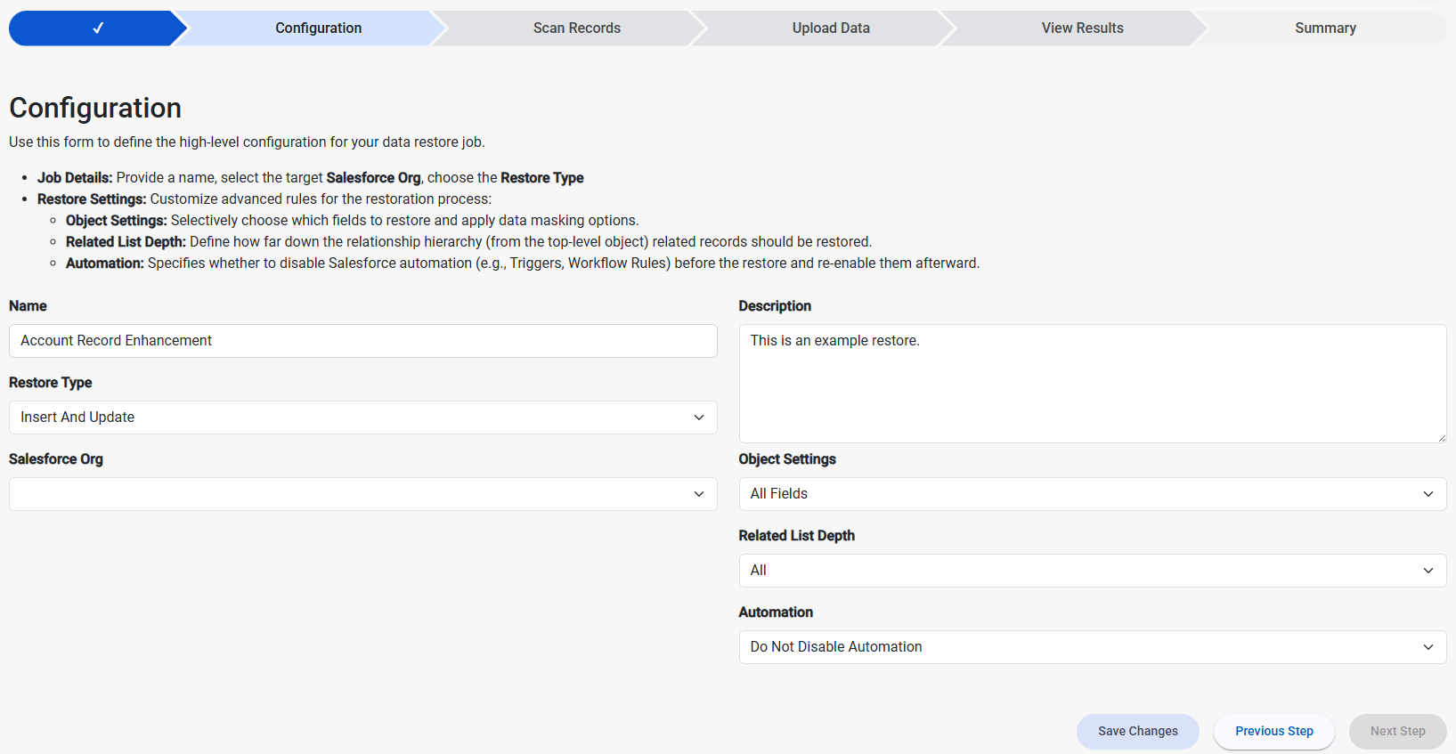Screen dimensions: 1456x754
Task: Open the Summary step
Action: (1324, 28)
